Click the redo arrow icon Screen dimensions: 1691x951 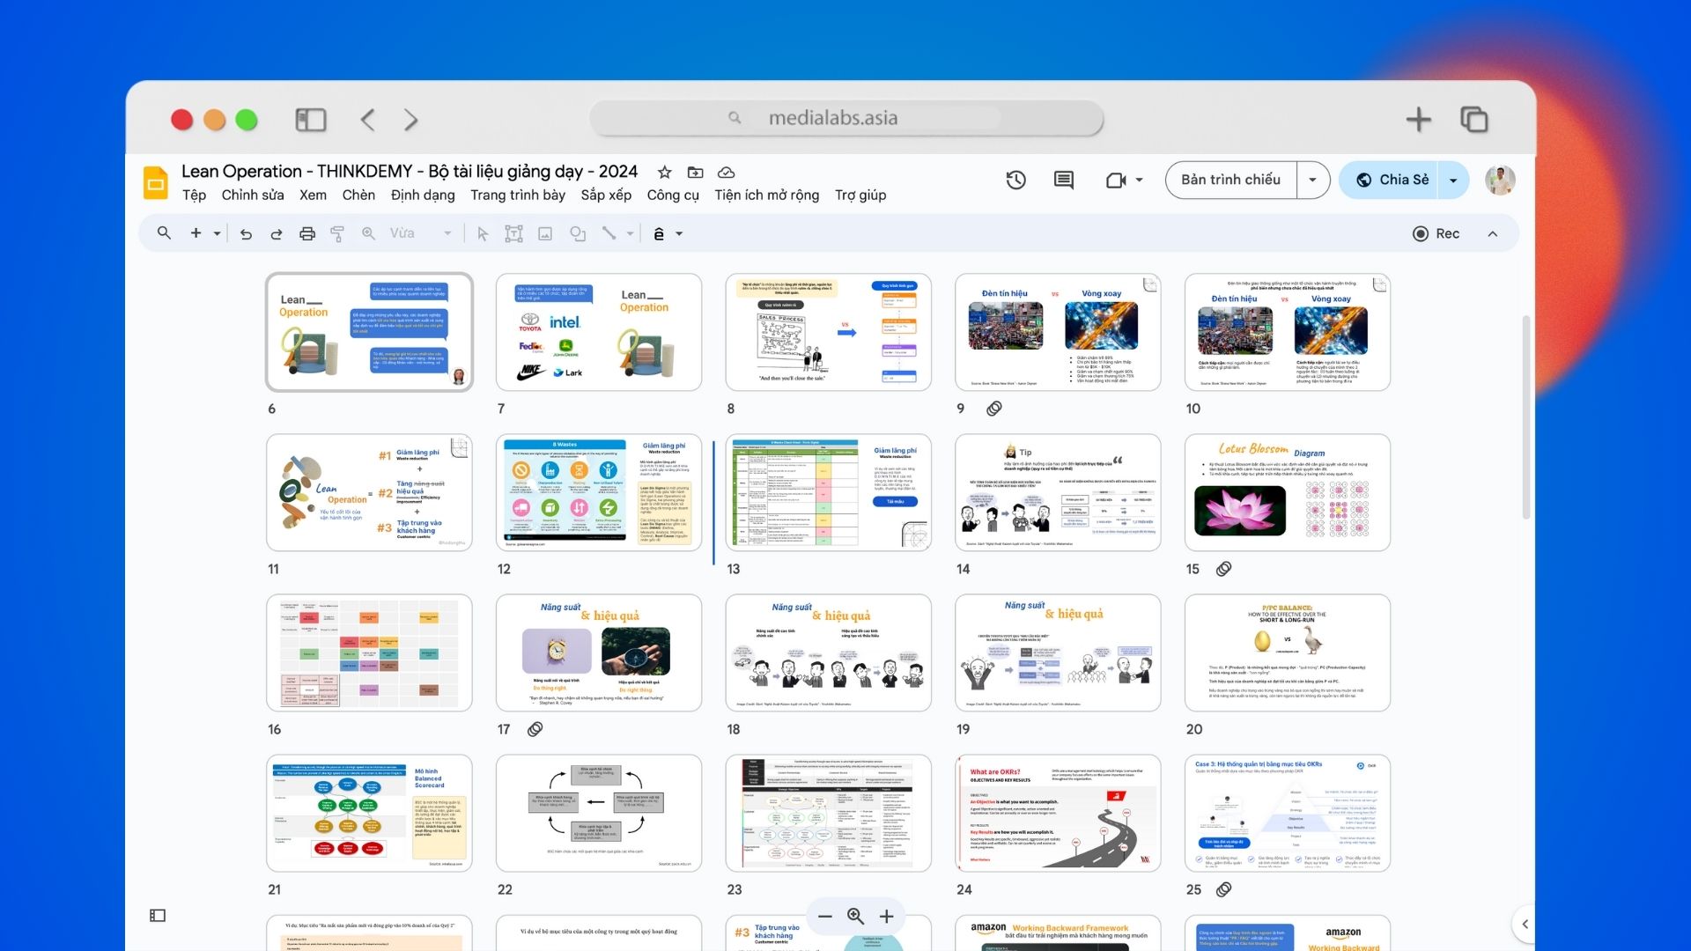click(277, 233)
